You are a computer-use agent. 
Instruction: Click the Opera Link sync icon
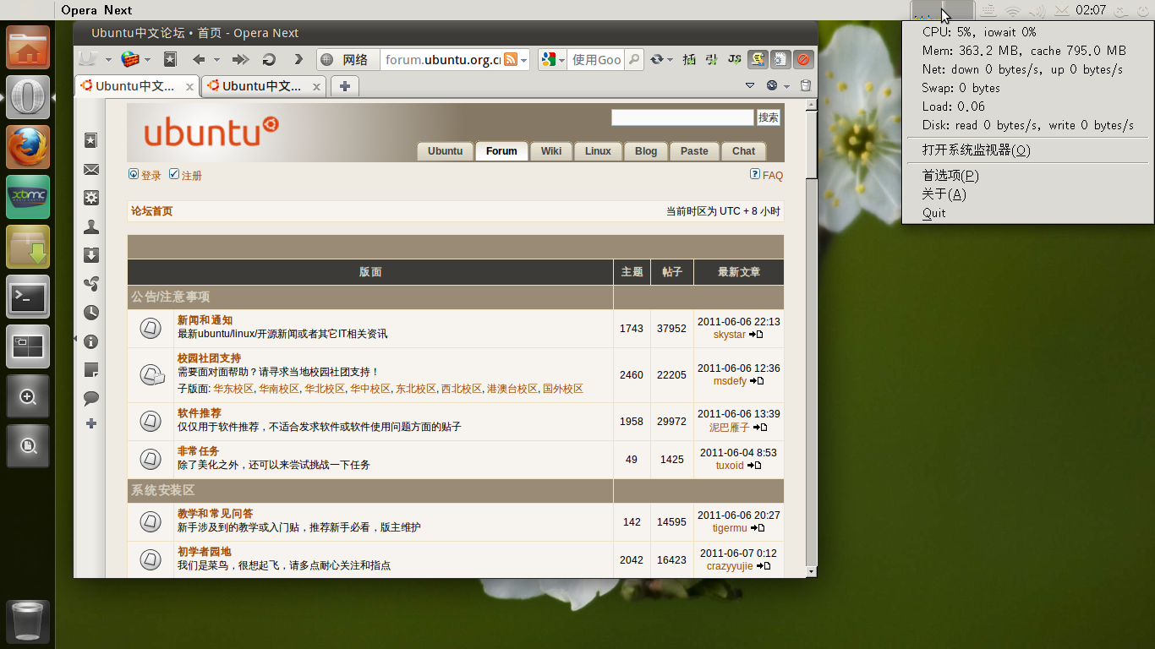(x=656, y=59)
